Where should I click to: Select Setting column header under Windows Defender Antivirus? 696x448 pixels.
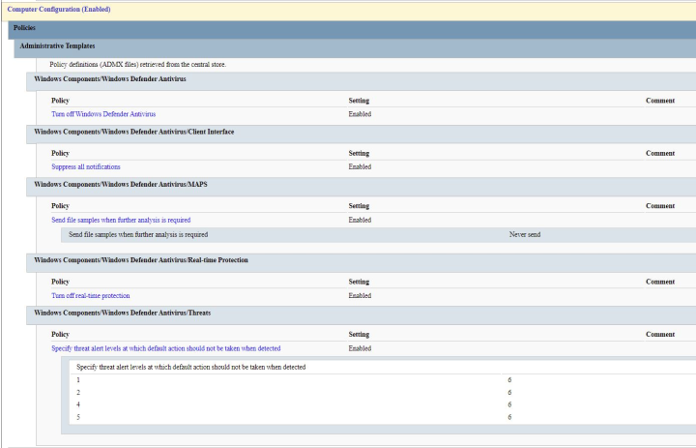[359, 101]
